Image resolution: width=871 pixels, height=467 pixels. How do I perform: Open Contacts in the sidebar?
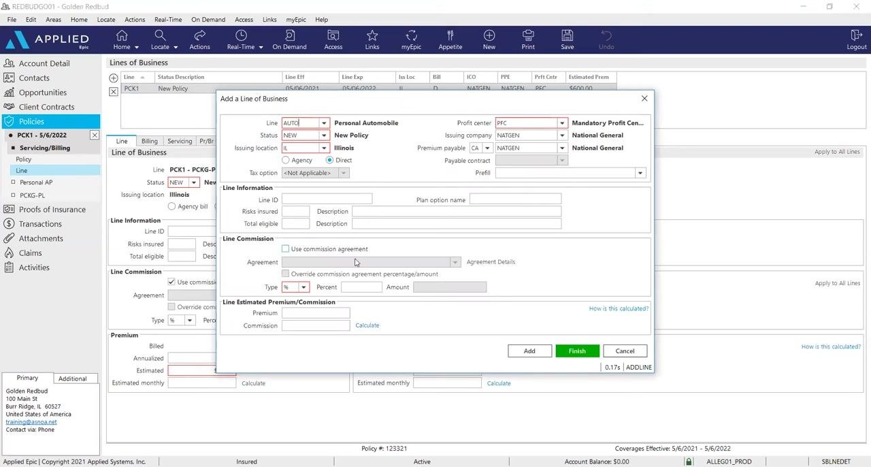(34, 78)
